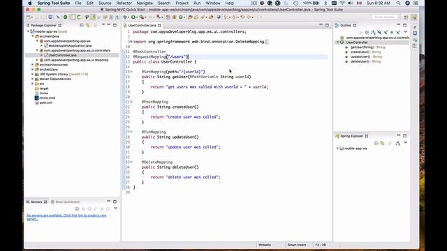Viewport: 447px width, 251px height.
Task: Select mvnw.cmd file in Package Explorer
Action: pyautogui.click(x=47, y=98)
